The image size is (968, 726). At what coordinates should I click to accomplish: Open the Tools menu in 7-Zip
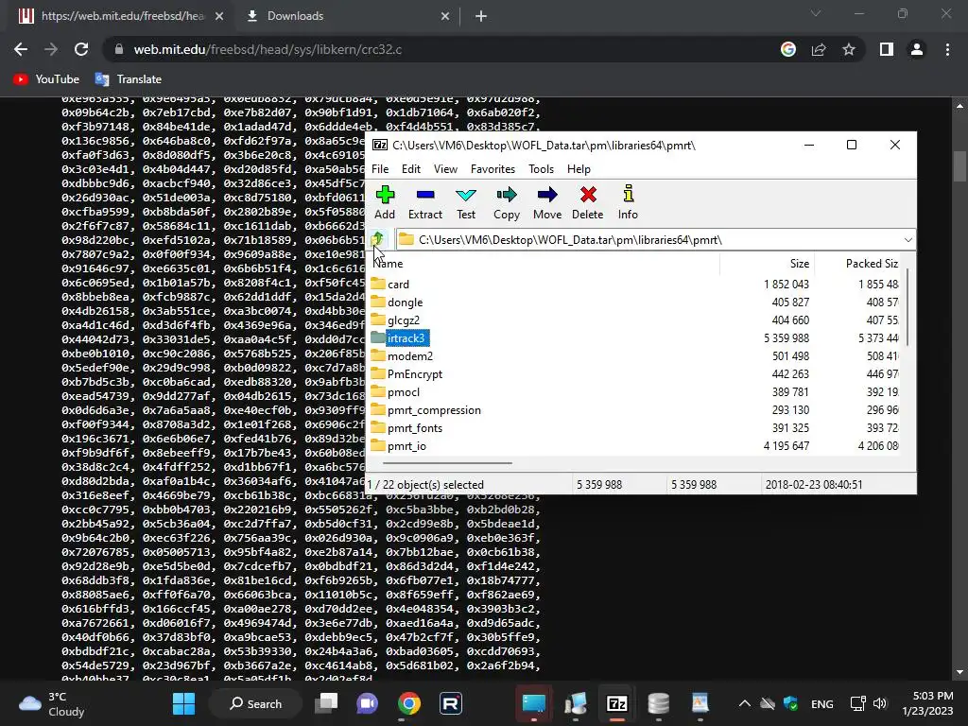[x=541, y=169]
